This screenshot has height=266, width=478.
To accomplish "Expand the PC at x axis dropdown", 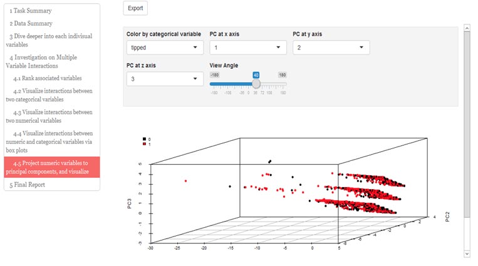I will click(247, 48).
